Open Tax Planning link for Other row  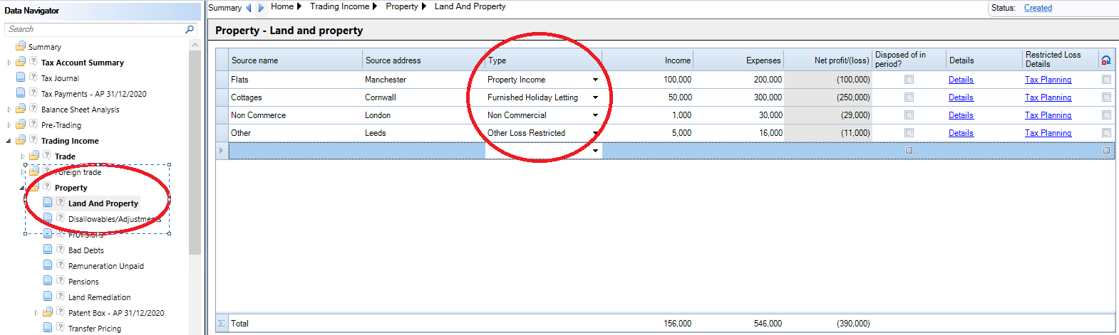point(1048,133)
